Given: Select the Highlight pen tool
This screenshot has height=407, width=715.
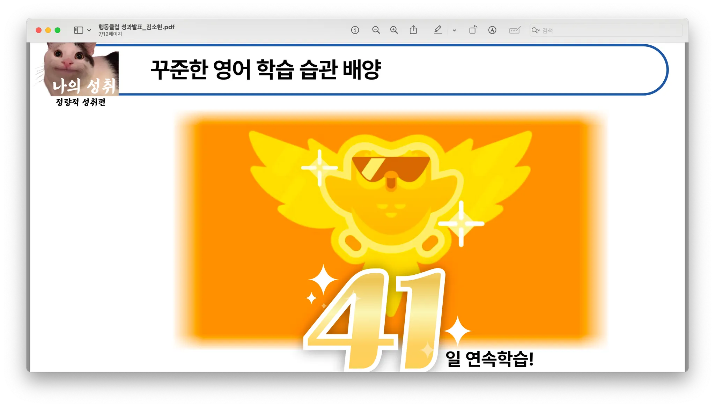Looking at the screenshot, I should point(438,30).
